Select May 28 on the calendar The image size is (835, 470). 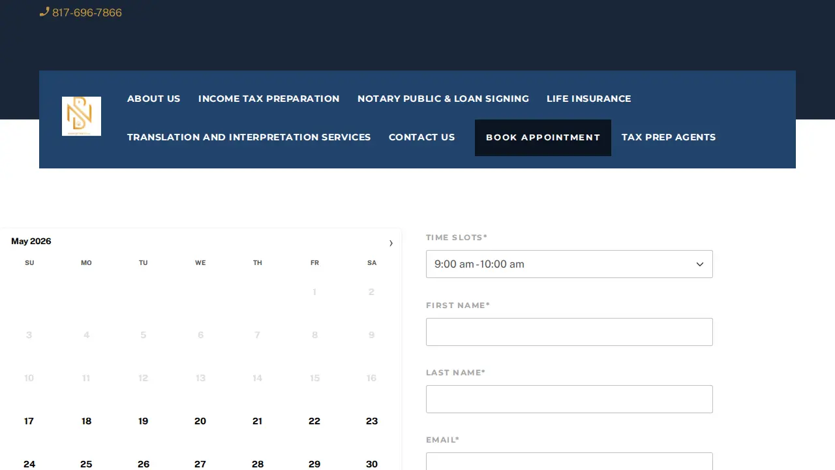tap(257, 463)
